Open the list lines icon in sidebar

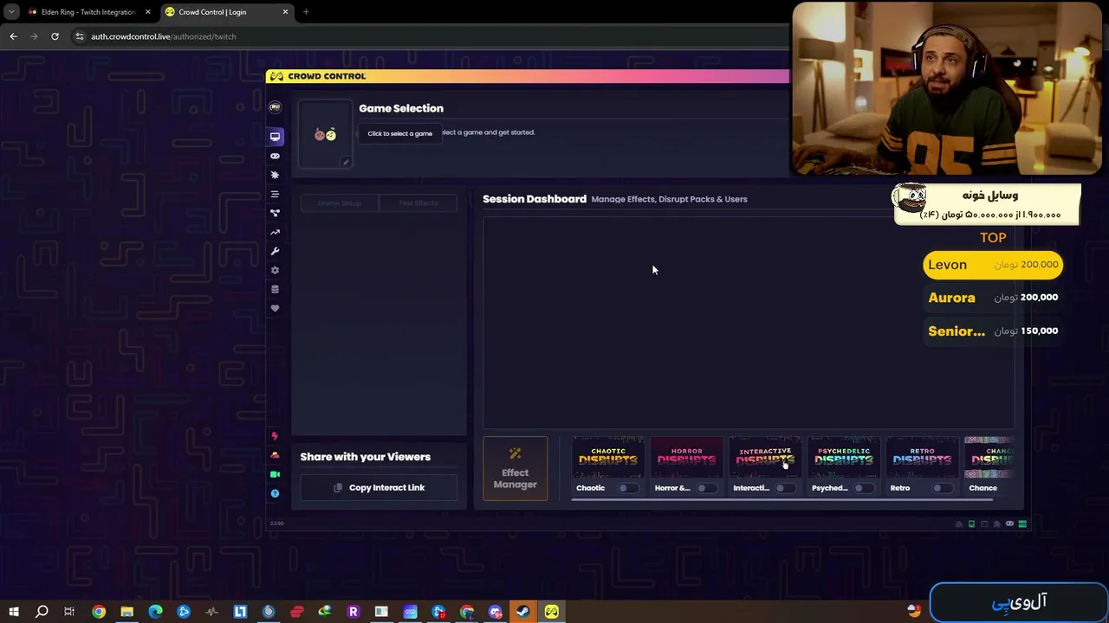click(x=275, y=194)
